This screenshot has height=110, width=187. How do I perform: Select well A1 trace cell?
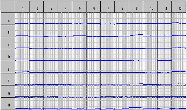tap(22, 19)
